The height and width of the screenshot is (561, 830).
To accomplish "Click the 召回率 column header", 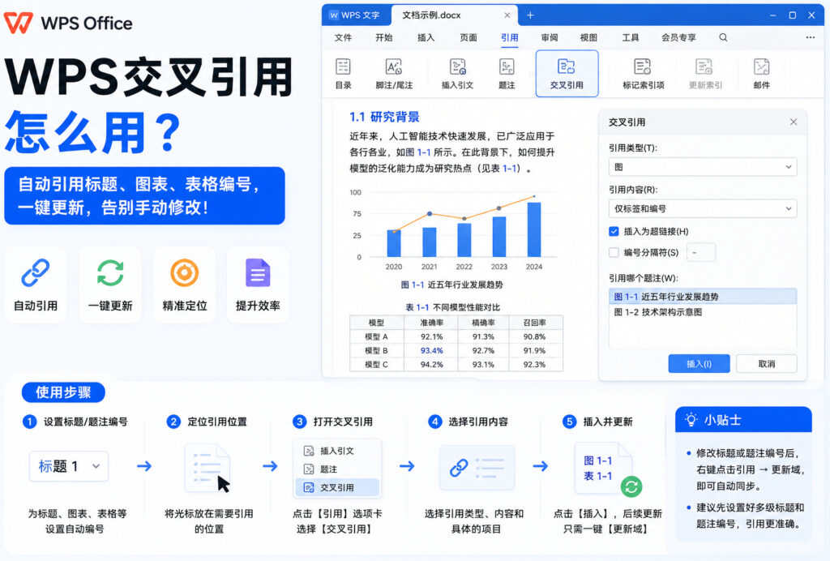I will (535, 323).
